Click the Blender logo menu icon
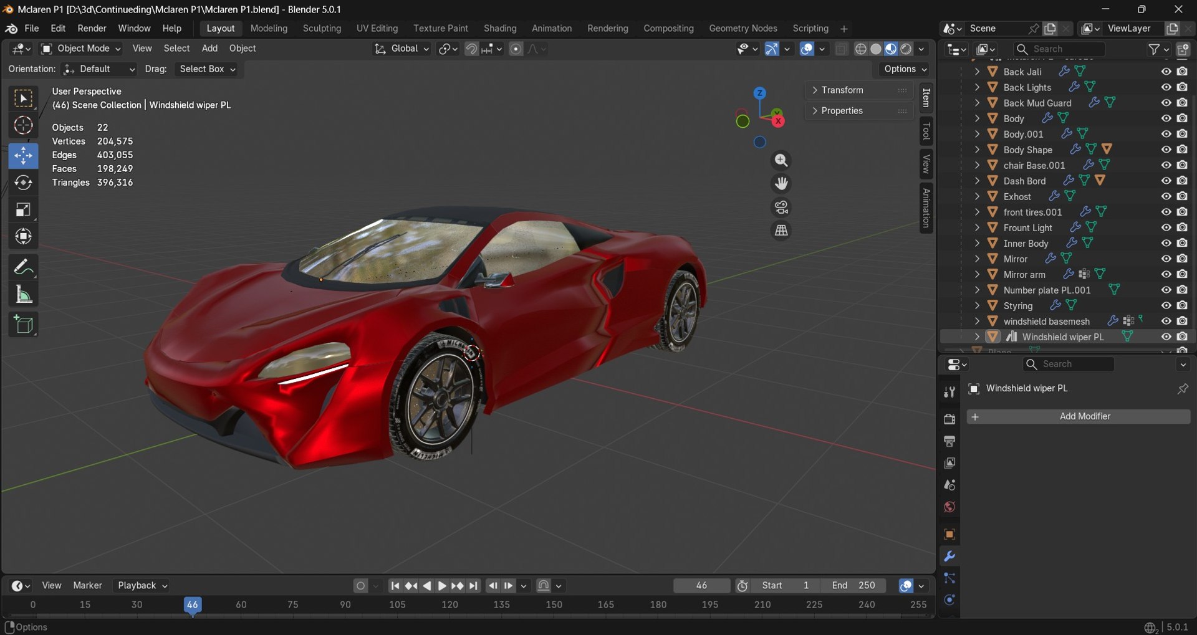The image size is (1197, 635). pyautogui.click(x=11, y=29)
